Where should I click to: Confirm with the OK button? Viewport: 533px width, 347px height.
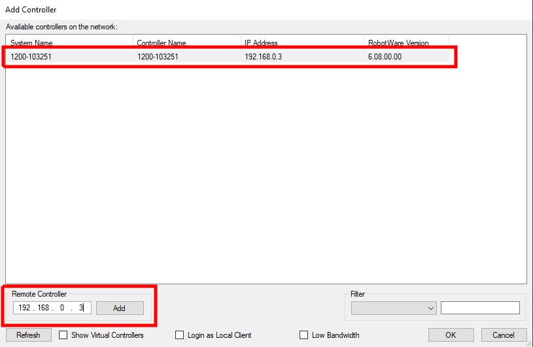pyautogui.click(x=451, y=335)
